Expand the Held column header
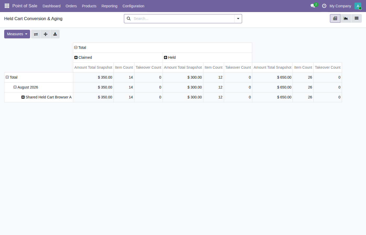 170,57
